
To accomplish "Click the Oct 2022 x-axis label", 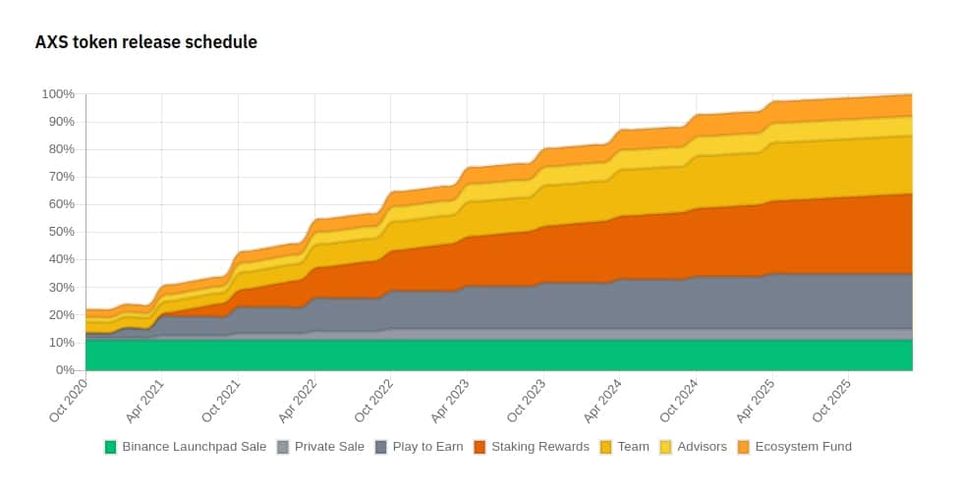I will point(373,400).
